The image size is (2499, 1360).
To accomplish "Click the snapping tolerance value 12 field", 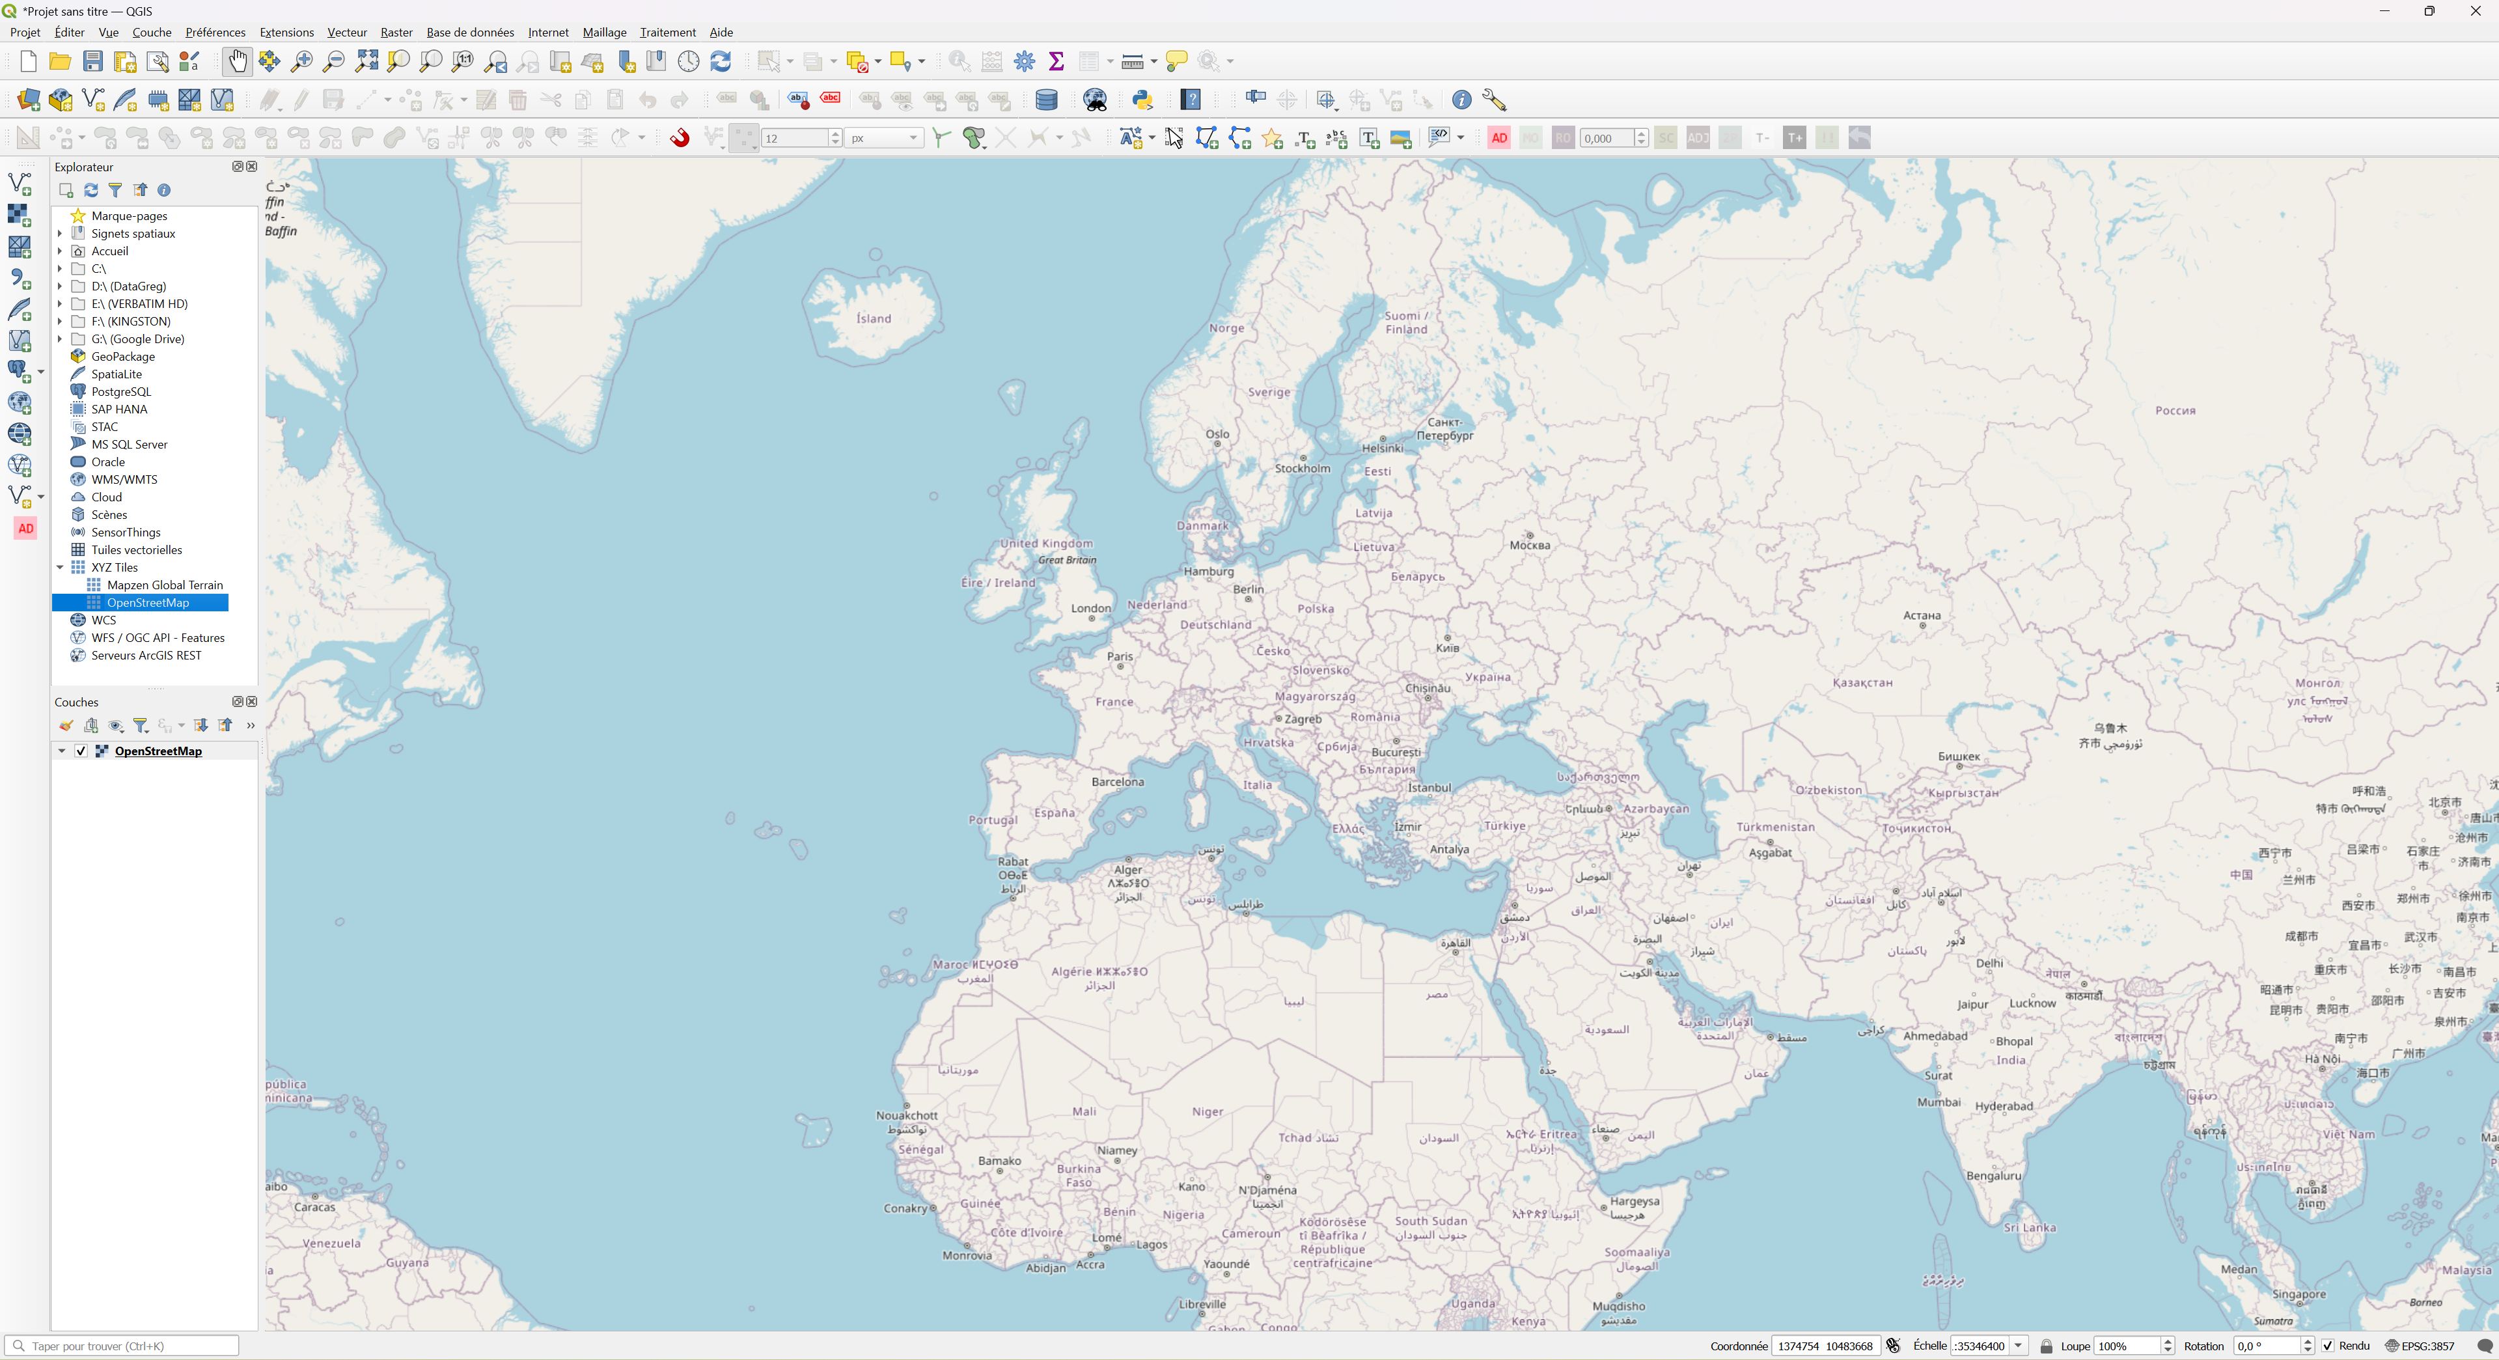I will pyautogui.click(x=795, y=138).
